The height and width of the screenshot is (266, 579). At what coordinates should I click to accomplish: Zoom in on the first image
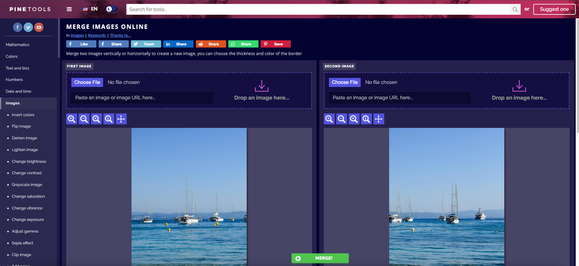coord(71,119)
